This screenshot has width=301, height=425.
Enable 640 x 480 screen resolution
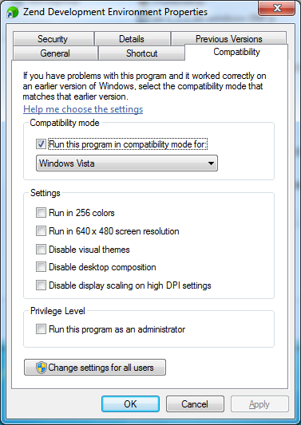click(x=41, y=231)
